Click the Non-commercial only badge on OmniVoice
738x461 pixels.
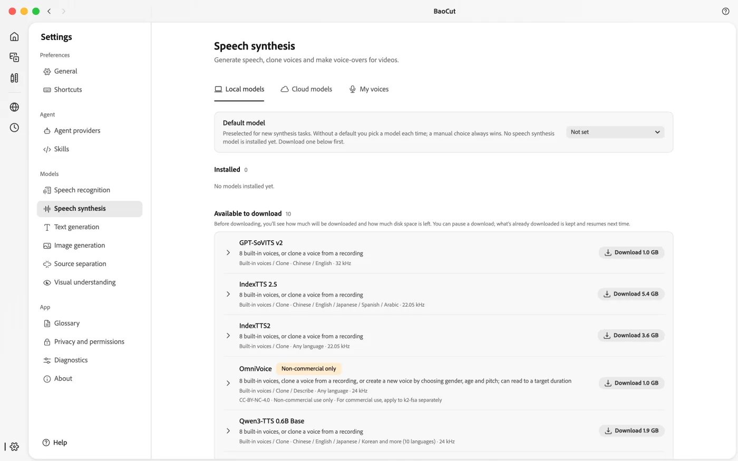pyautogui.click(x=309, y=369)
